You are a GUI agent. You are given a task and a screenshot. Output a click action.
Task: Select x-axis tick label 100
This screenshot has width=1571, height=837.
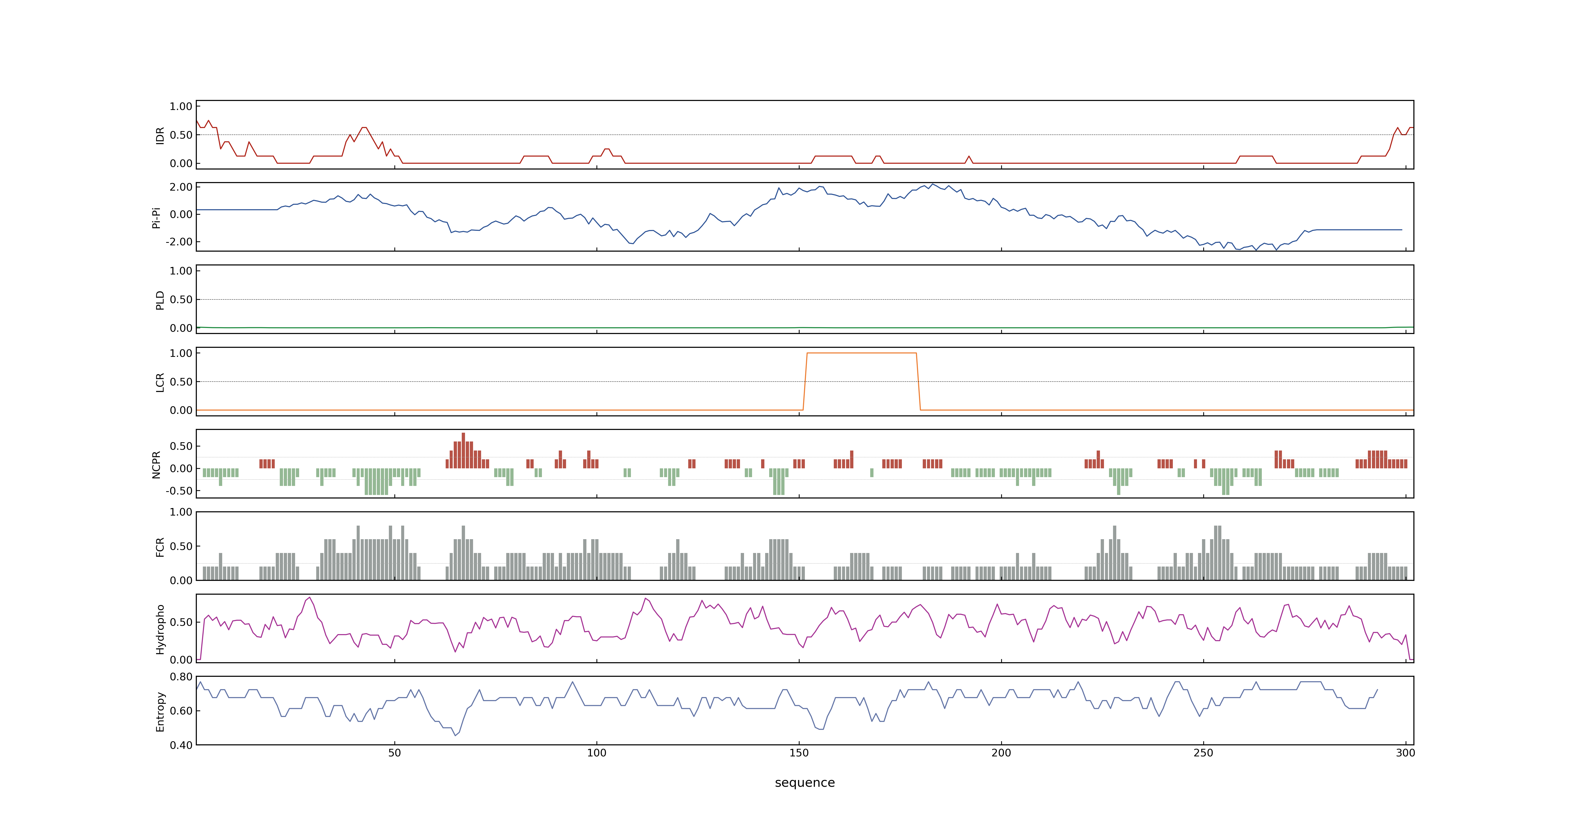coord(596,753)
